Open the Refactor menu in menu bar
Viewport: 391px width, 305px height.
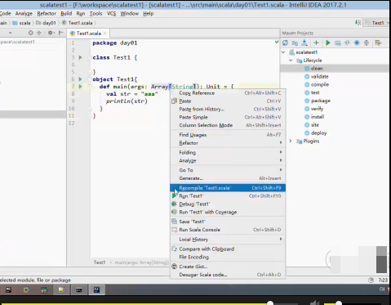(x=47, y=13)
